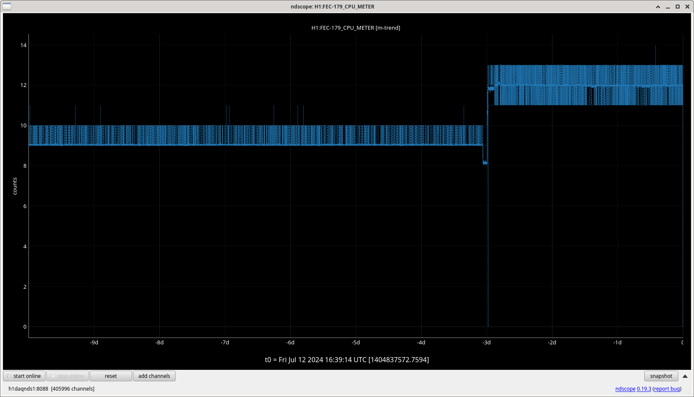Click the -6d x-axis tick label
Screen dimensions: 694x397
tap(290, 343)
